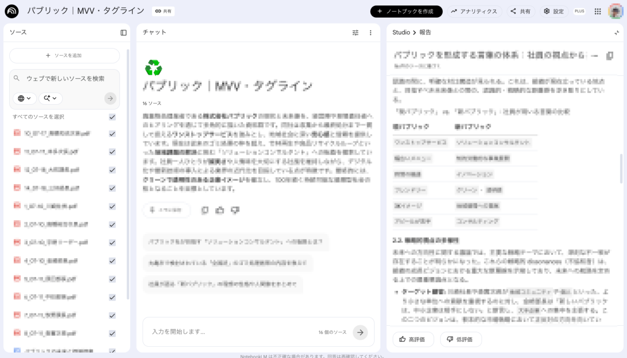Viewport: 627px width, 358px height.
Task: Click the chat input text field
Action: [230, 332]
